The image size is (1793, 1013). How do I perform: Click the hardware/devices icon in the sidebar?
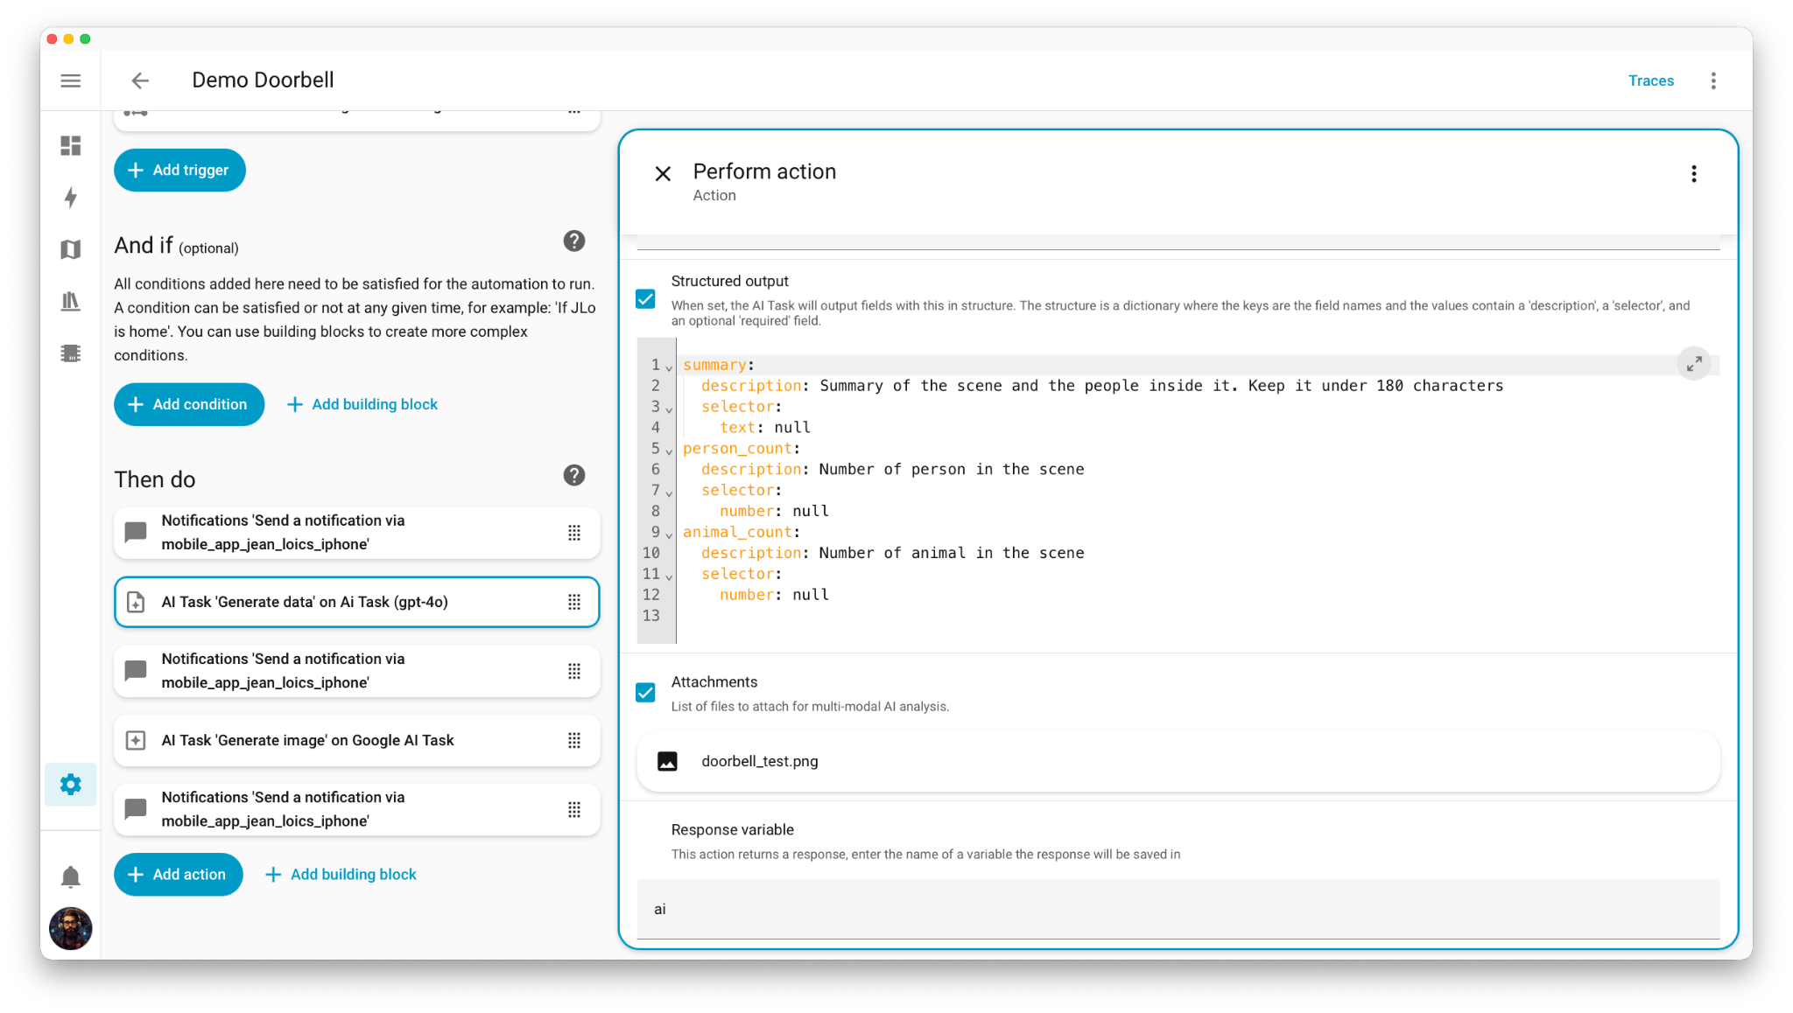tap(70, 353)
